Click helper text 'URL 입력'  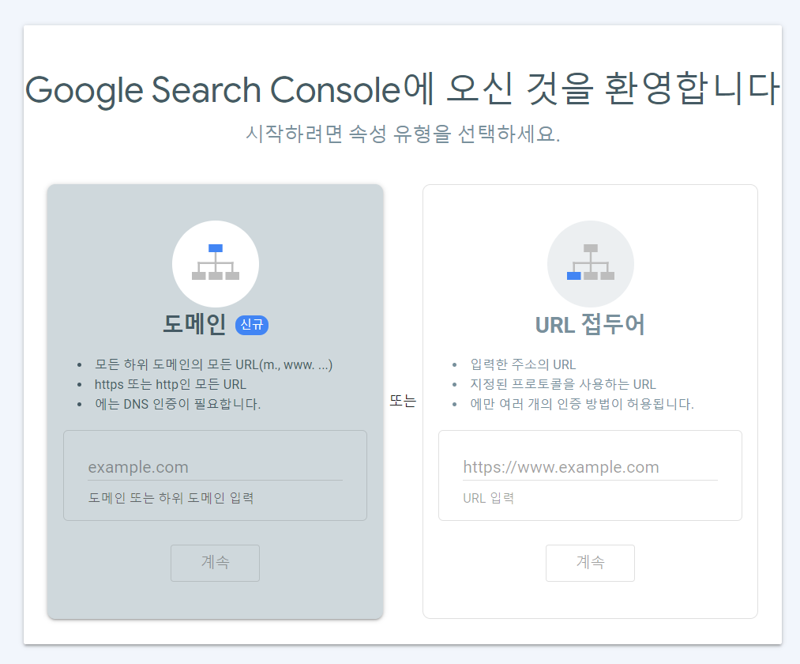point(488,498)
